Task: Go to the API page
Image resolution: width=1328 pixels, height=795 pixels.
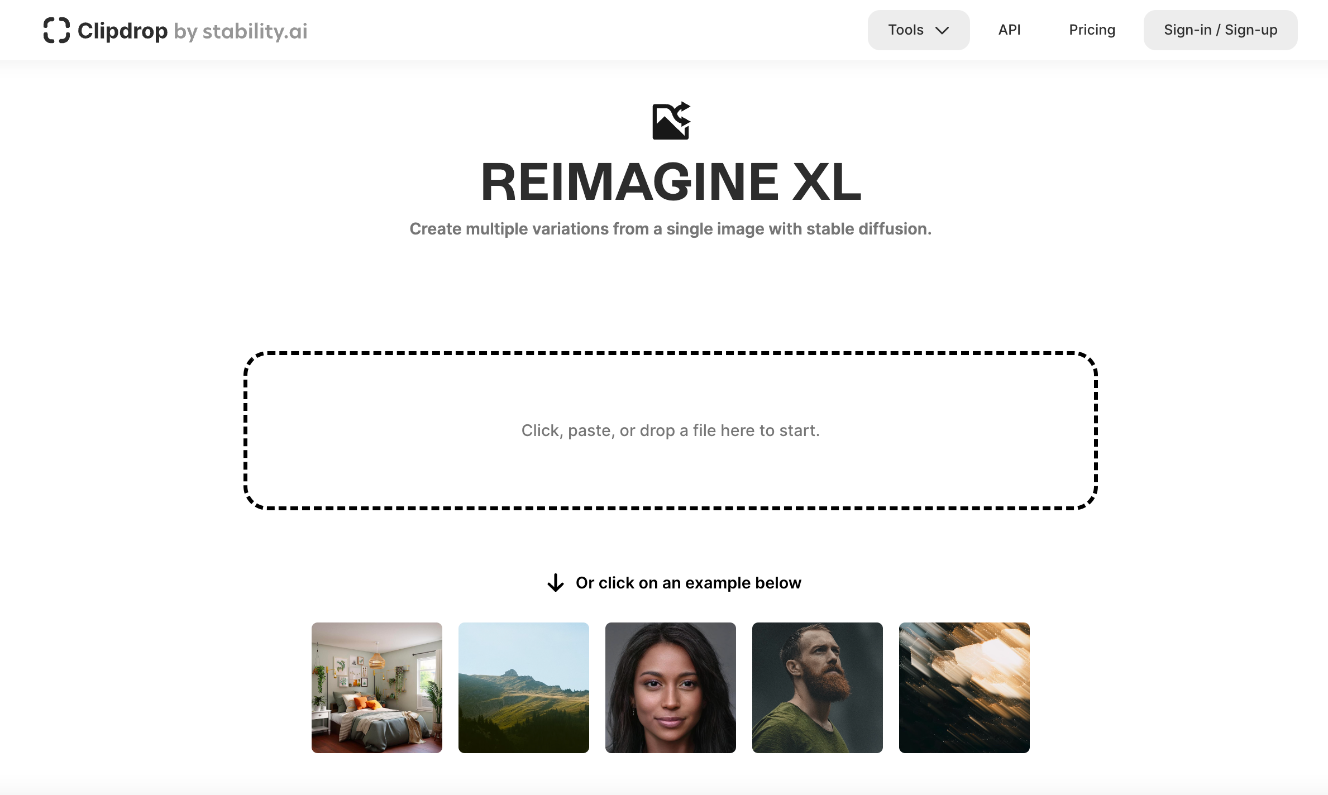Action: pos(1009,30)
